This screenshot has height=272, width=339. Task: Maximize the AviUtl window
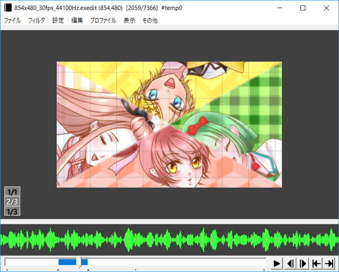[303, 8]
